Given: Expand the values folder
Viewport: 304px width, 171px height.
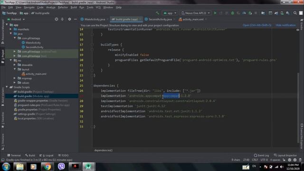Looking at the screenshot, I should (15, 83).
